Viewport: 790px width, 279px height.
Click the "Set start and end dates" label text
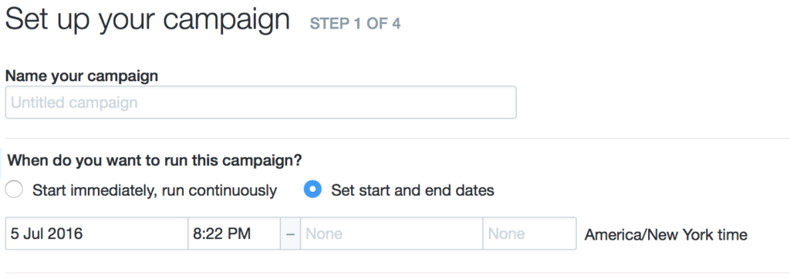(x=413, y=190)
